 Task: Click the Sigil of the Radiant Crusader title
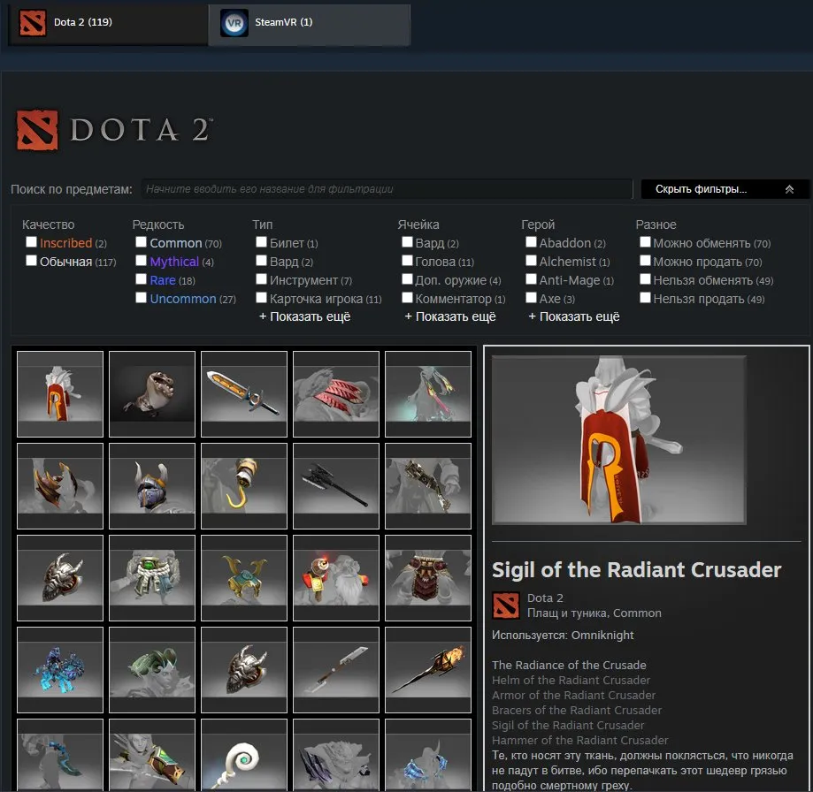(x=636, y=570)
